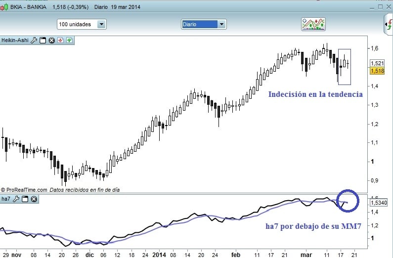Open the 100 unidades dropdown arrow
393x258 pixels.
click(x=101, y=24)
